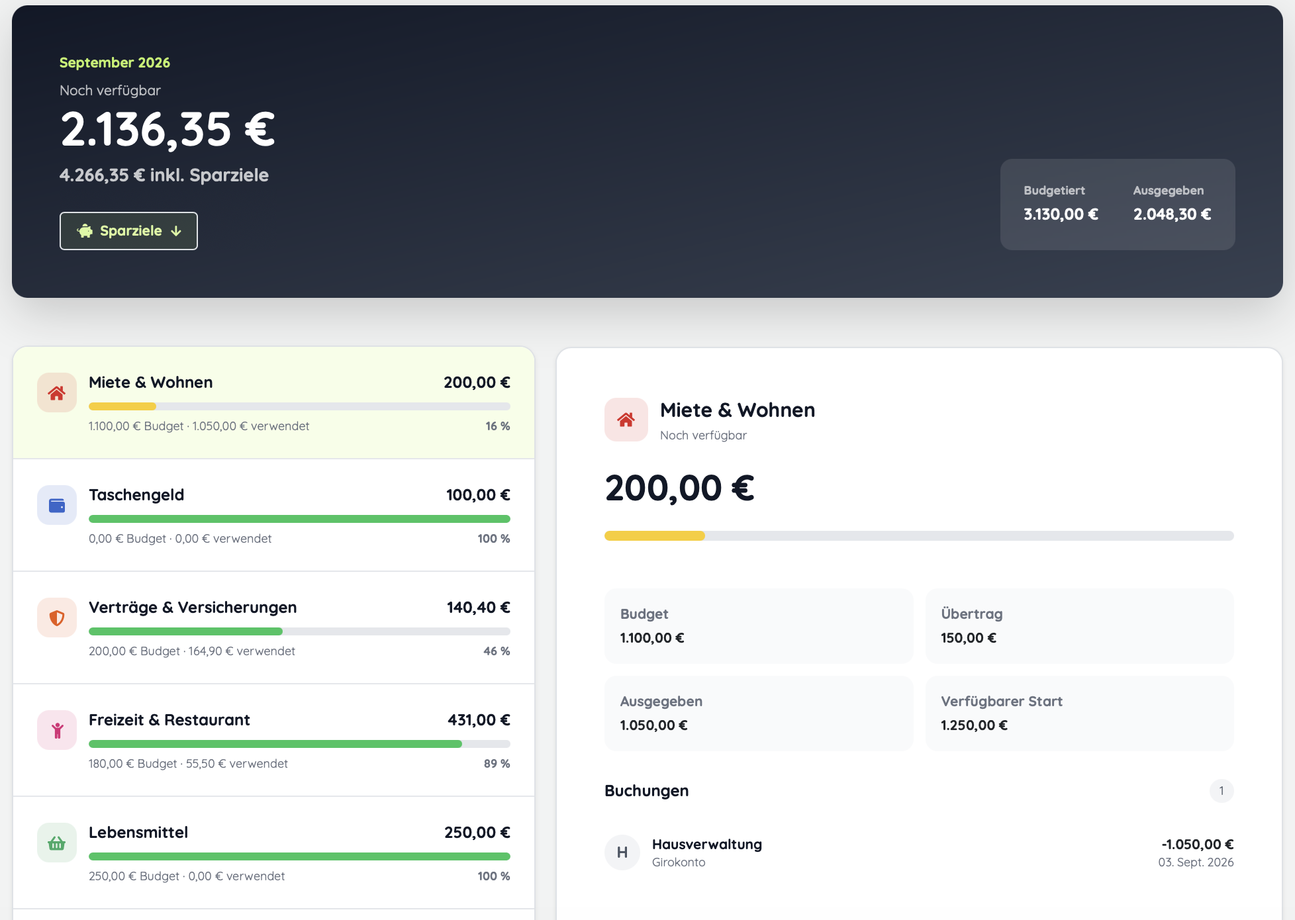1295x920 pixels.
Task: Open the Hausverwaltung booking entry
Action: click(919, 852)
